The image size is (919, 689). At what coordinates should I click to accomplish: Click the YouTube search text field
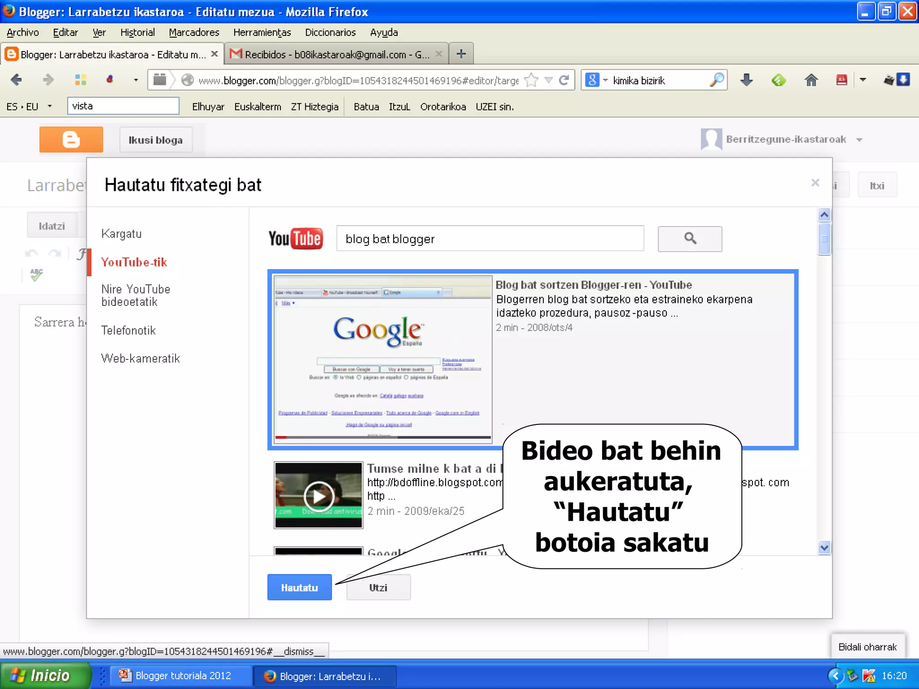pyautogui.click(x=490, y=239)
